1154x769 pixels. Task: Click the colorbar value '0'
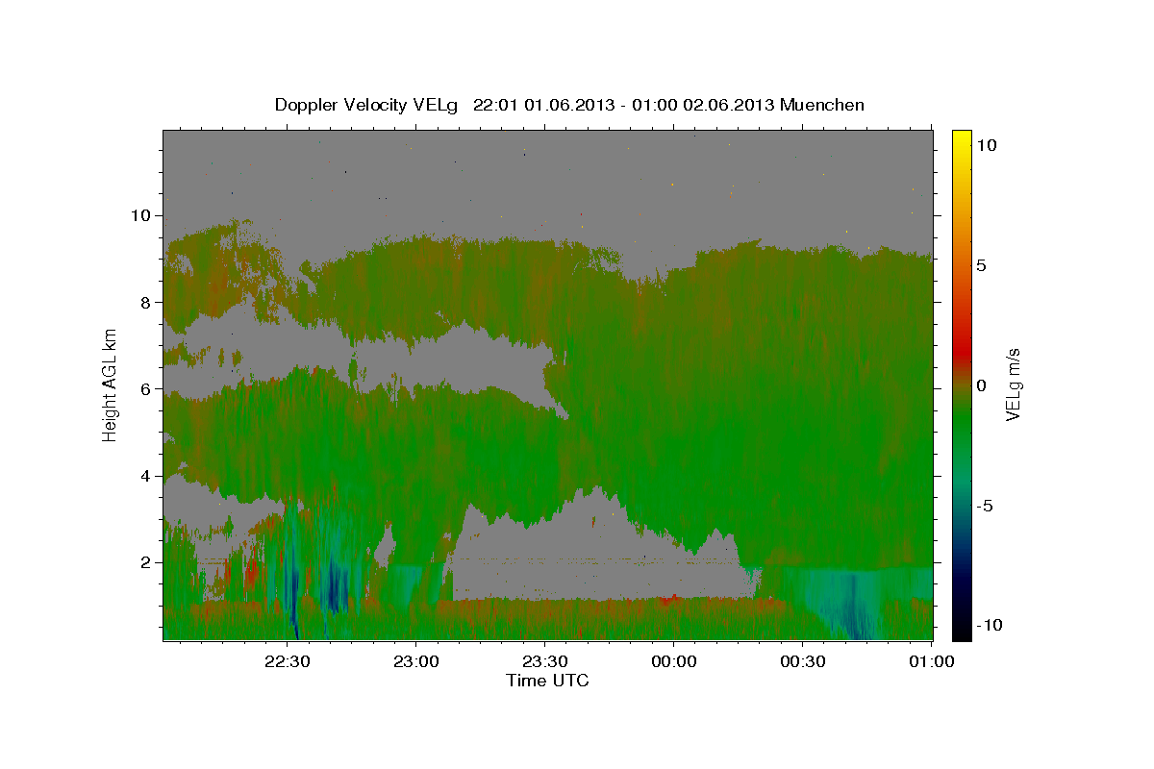[x=982, y=385]
